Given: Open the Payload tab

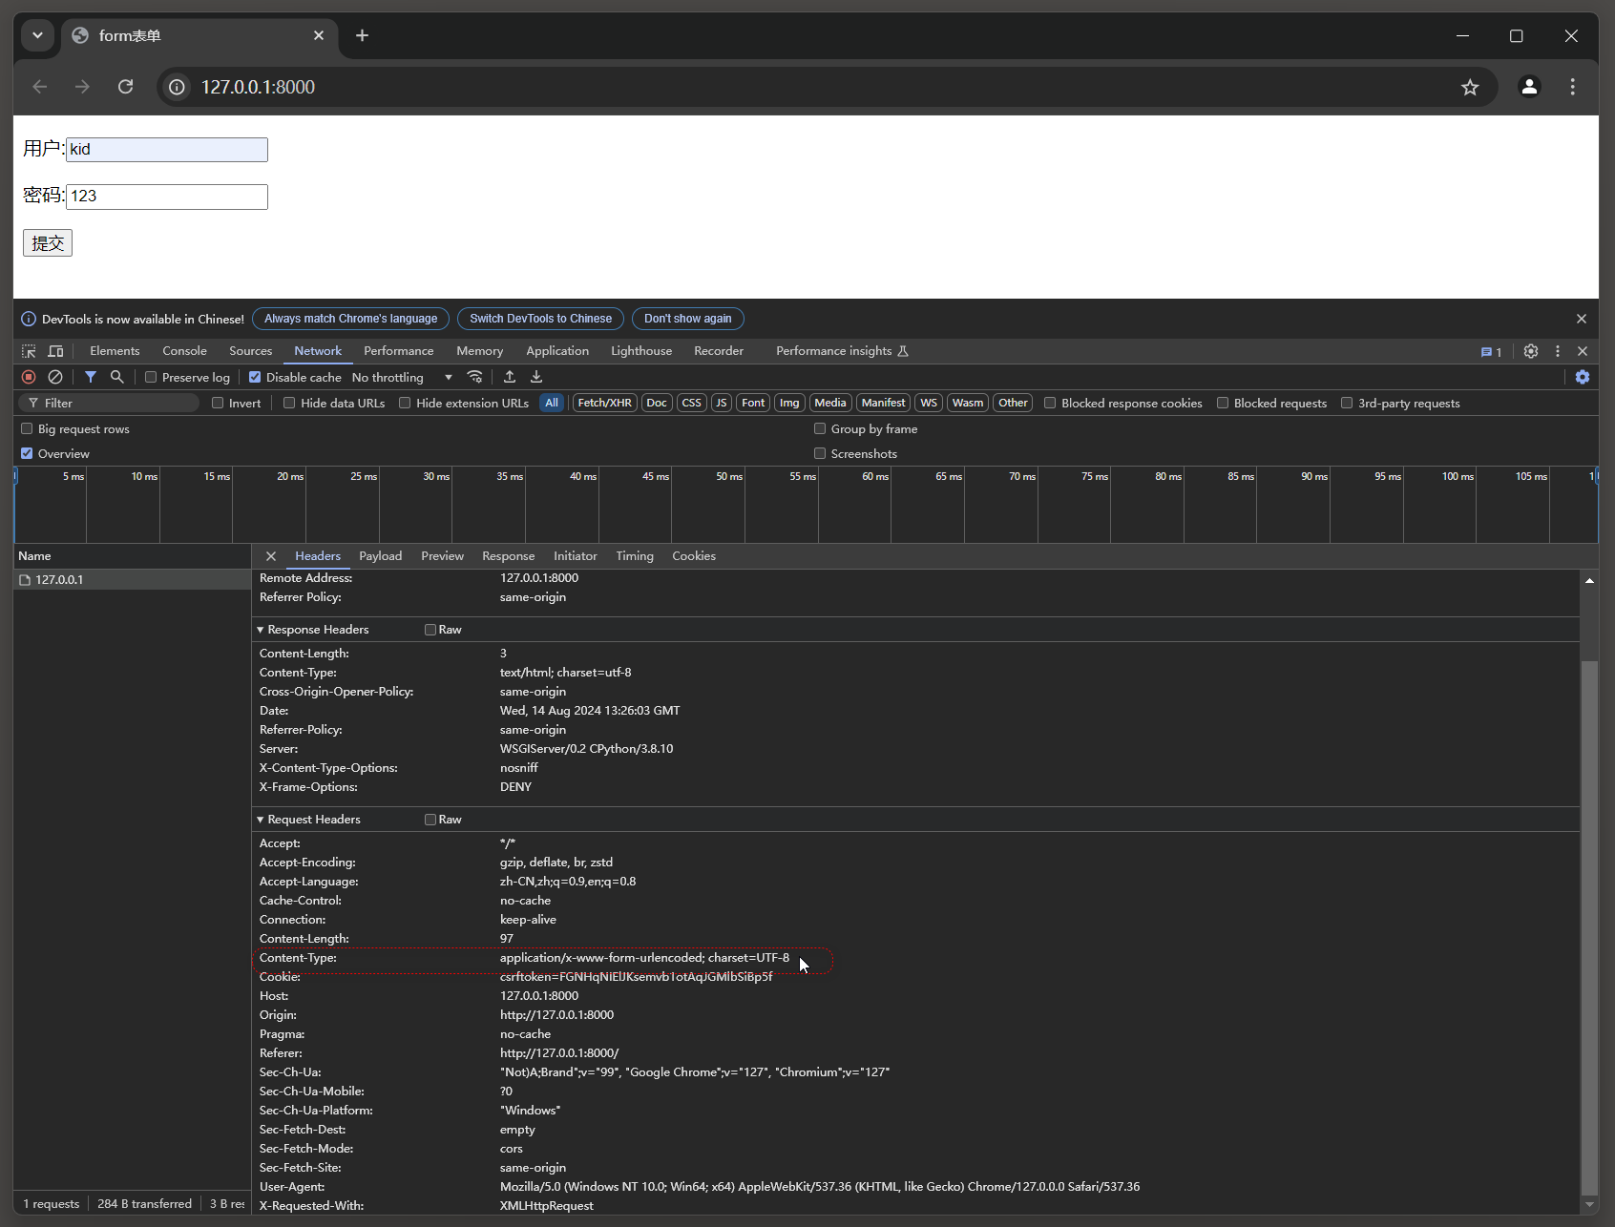Looking at the screenshot, I should pyautogui.click(x=380, y=556).
